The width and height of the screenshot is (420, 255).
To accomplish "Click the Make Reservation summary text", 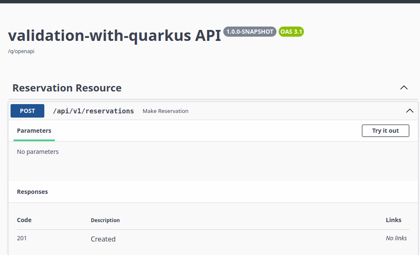I will coord(165,111).
